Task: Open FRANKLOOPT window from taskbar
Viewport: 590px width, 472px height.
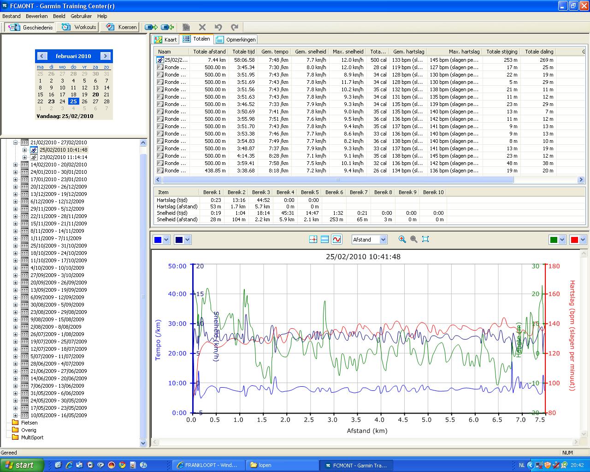Action: (x=208, y=465)
